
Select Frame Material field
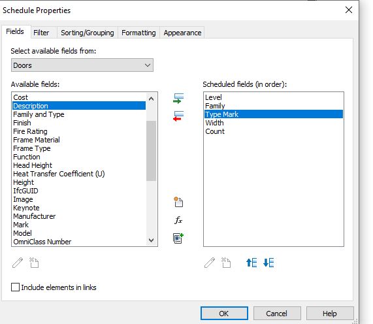pyautogui.click(x=79, y=140)
